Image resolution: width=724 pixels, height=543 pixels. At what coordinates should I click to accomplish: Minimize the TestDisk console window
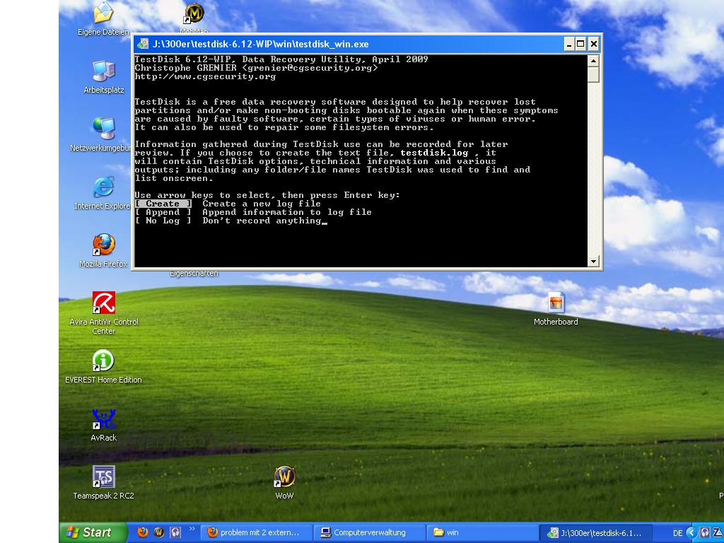[569, 45]
